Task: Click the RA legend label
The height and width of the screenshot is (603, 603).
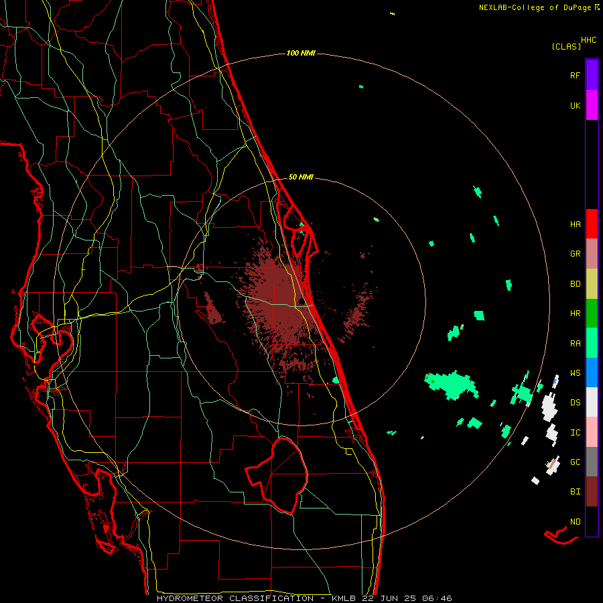Action: 575,344
